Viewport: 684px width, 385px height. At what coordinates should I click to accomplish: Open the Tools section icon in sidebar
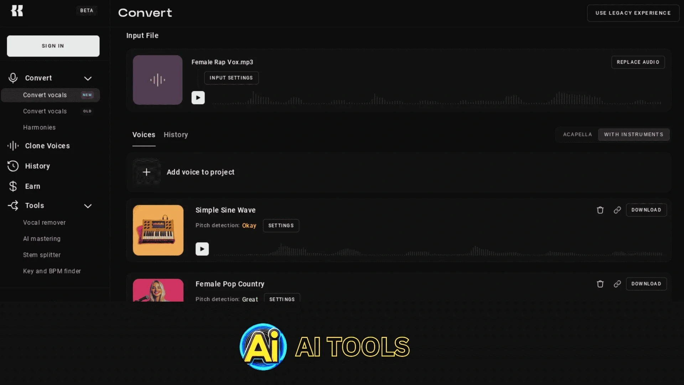point(14,206)
